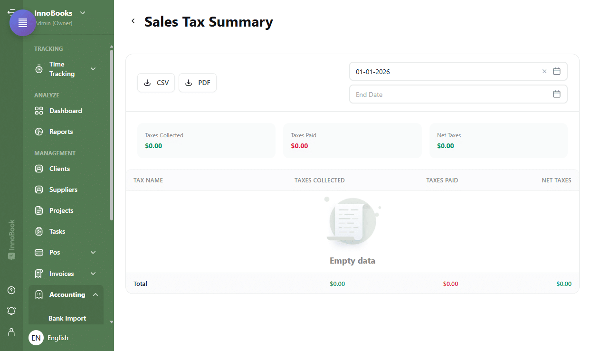Click the Invoices menu label

pos(62,274)
